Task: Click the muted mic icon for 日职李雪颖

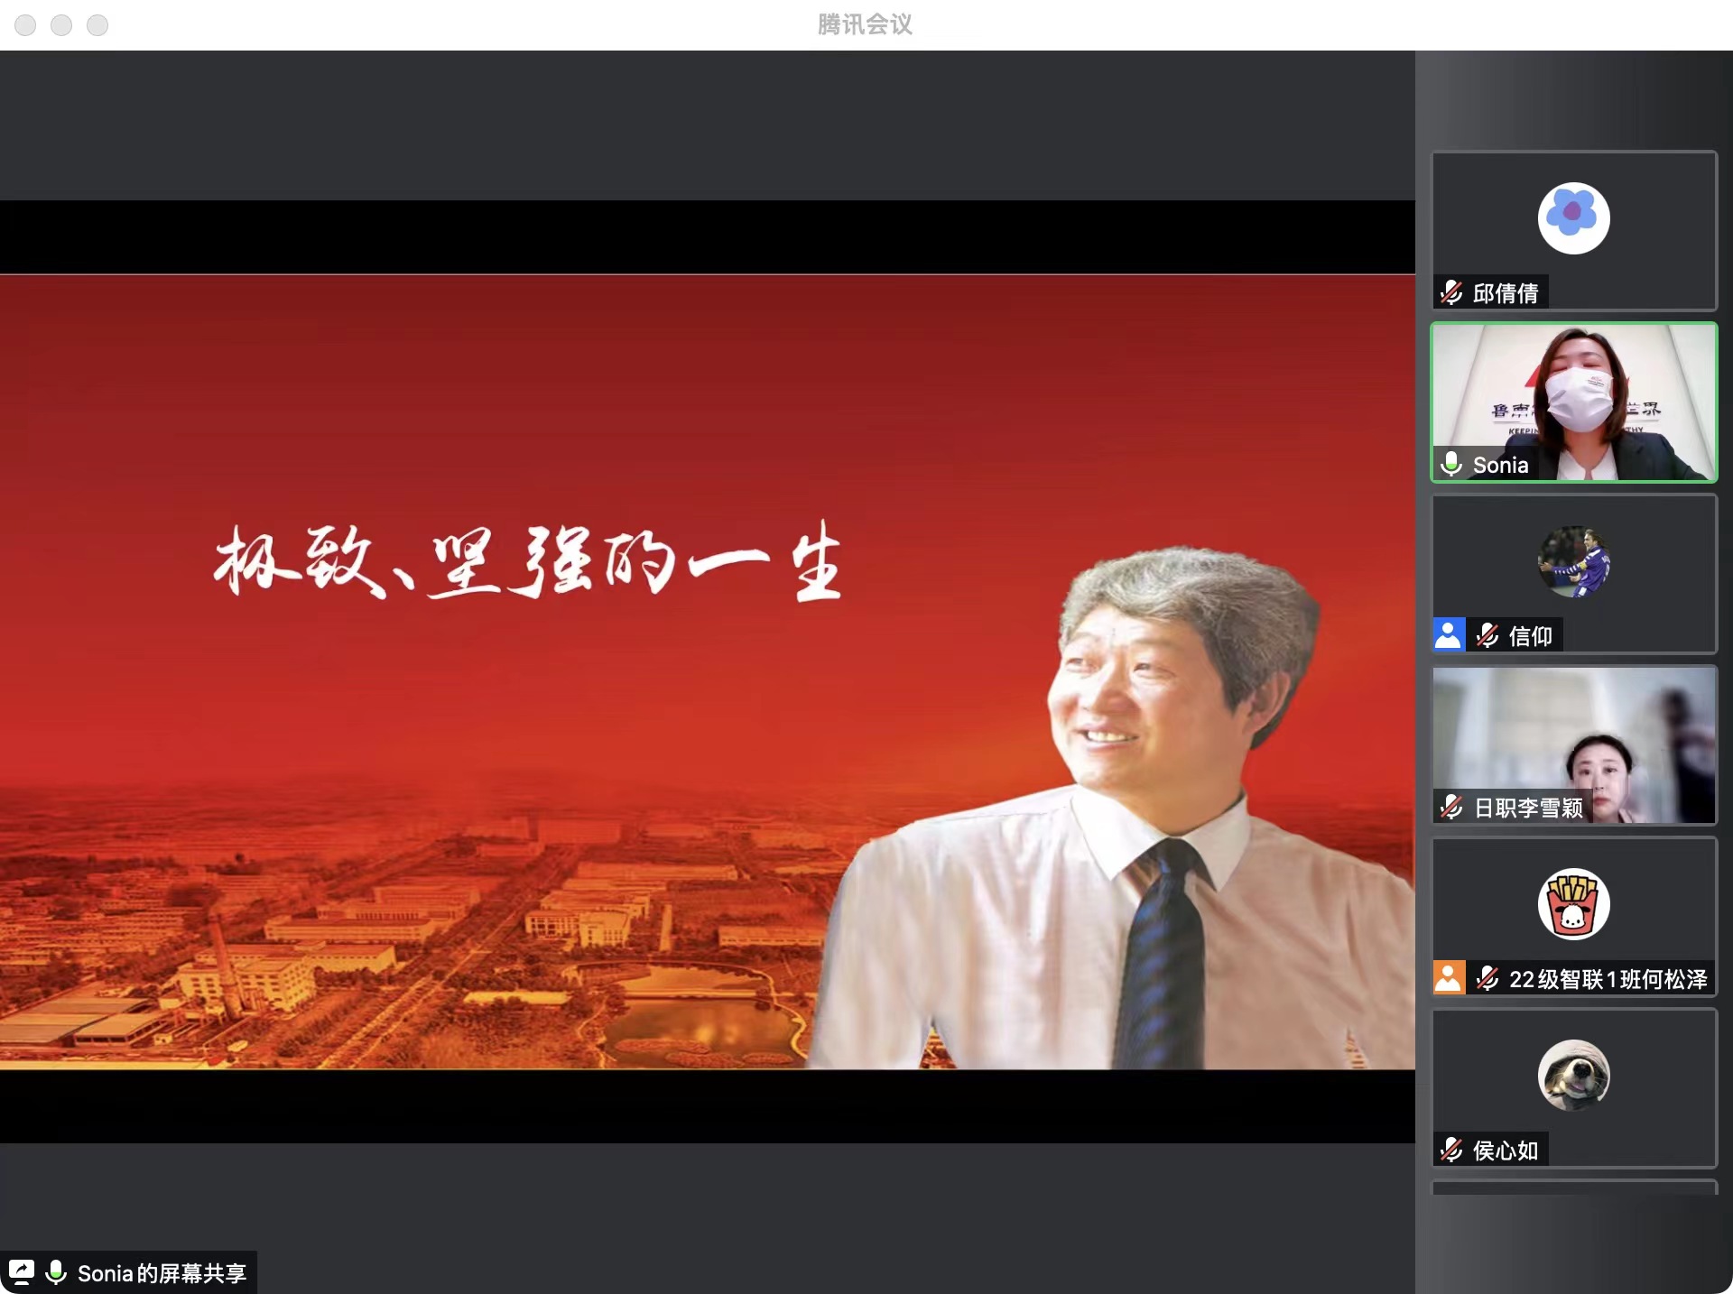Action: [x=1451, y=807]
